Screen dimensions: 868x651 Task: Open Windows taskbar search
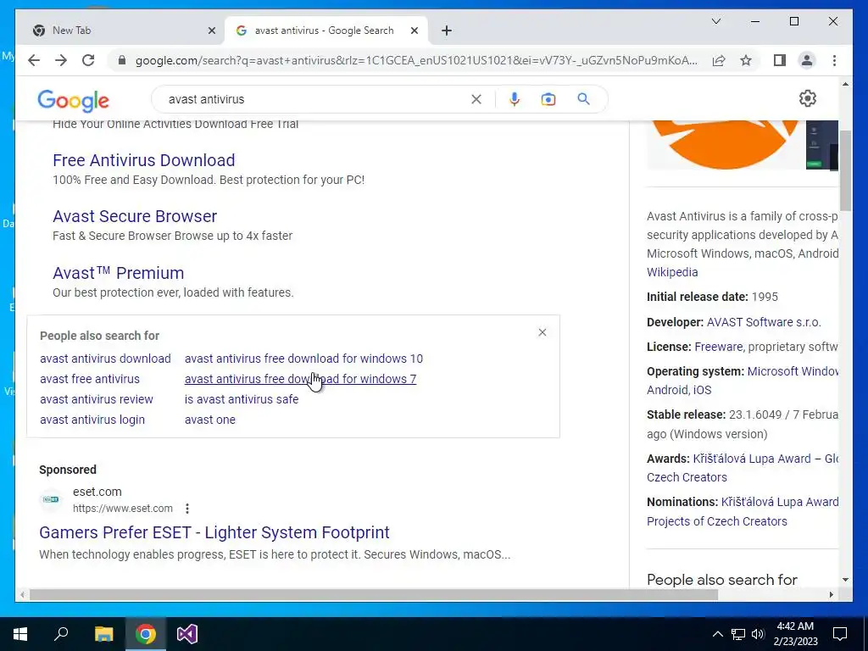coord(61,634)
